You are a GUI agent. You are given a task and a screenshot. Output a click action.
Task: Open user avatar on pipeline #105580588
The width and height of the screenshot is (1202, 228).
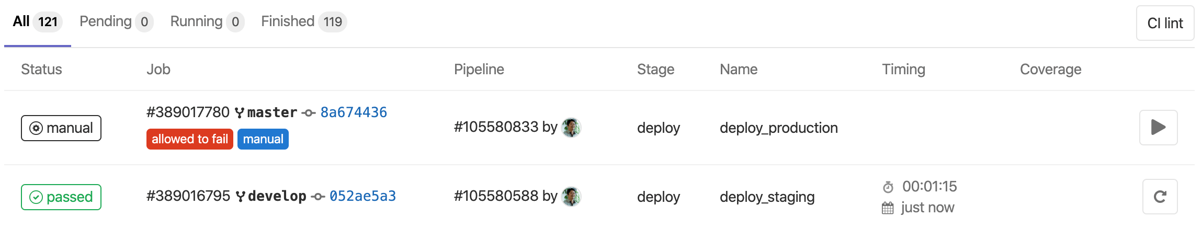pyautogui.click(x=571, y=196)
